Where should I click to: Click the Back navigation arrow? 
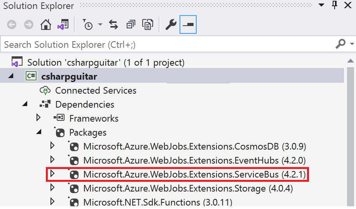click(12, 24)
